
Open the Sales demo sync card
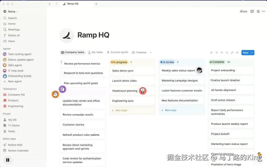132,71
